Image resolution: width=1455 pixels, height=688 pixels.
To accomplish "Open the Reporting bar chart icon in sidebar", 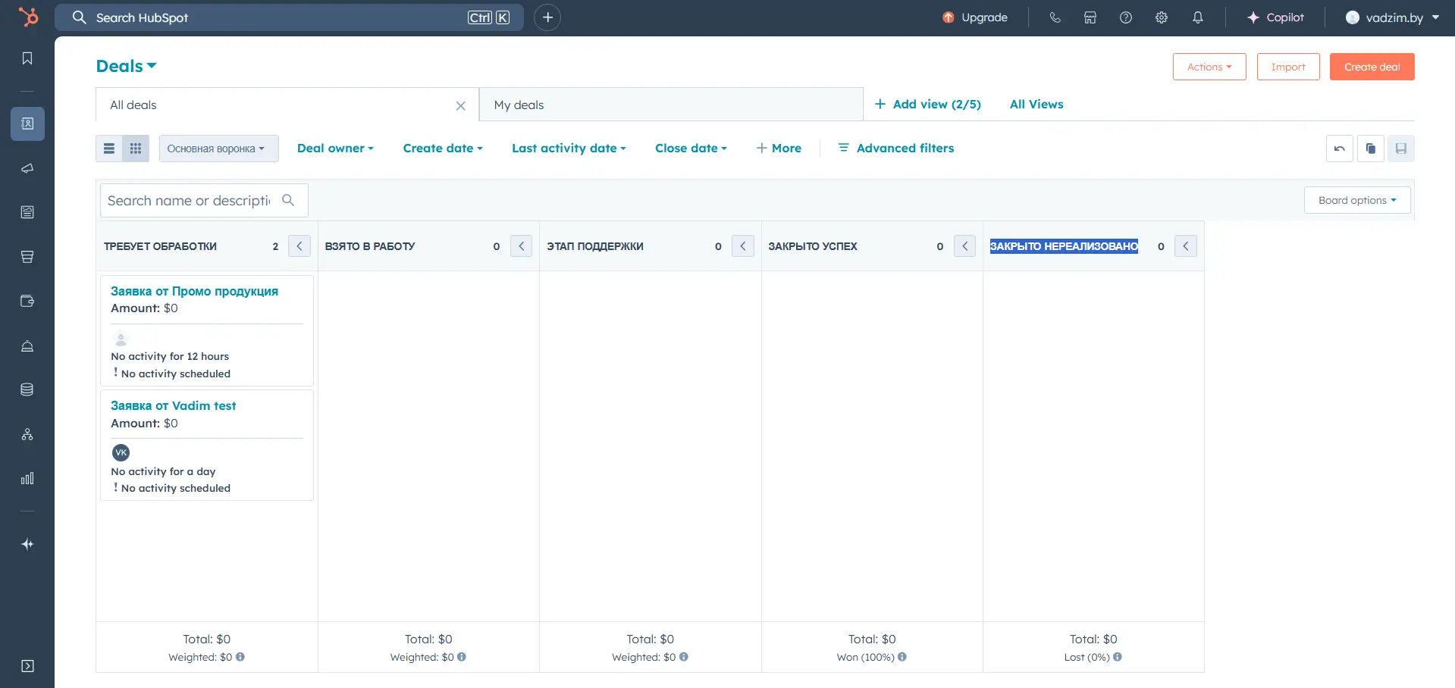I will (x=27, y=478).
